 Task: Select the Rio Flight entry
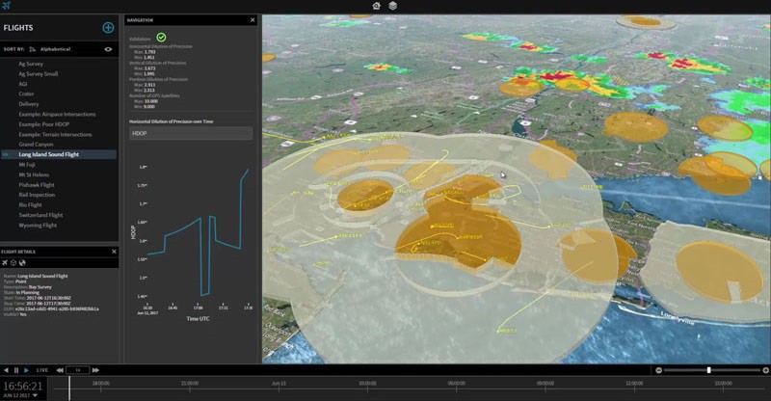[30, 204]
